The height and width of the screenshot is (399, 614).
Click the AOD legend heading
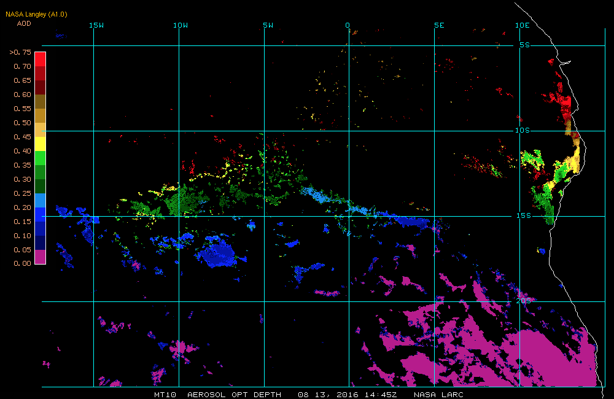[x=24, y=23]
